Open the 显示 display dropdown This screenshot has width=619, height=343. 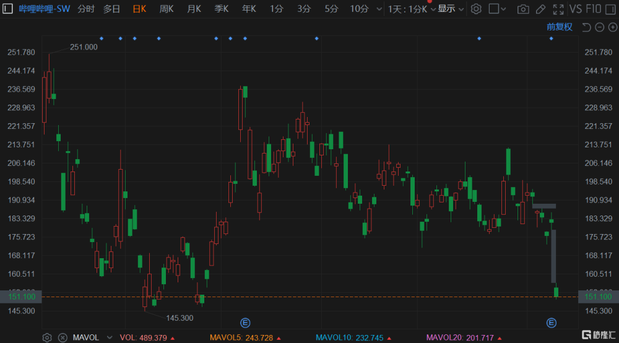coord(451,9)
